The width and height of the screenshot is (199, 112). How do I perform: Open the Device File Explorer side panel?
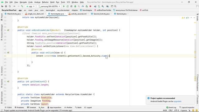coord(197,82)
